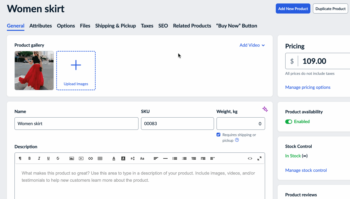The image size is (350, 199).
Task: Click Duplicate Product button
Action: 331,9
